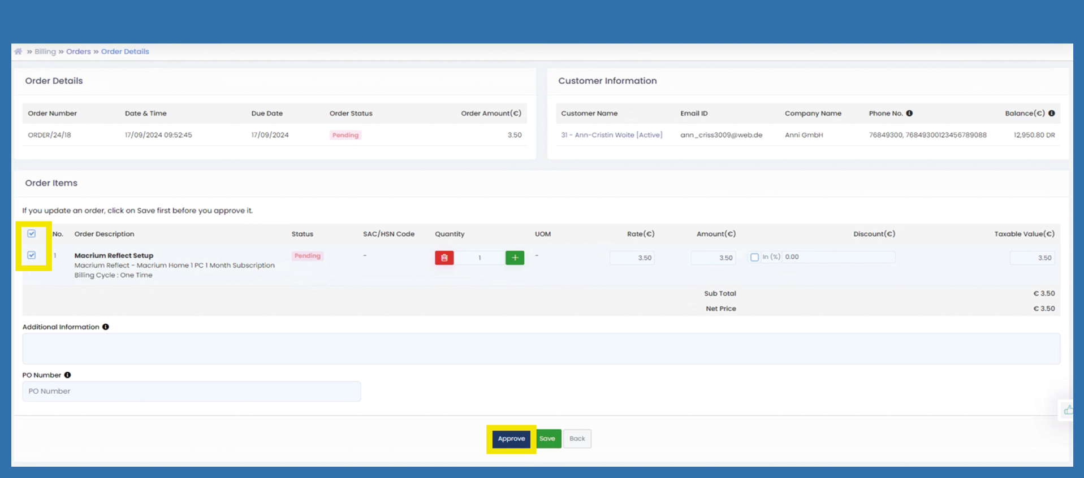
Task: Click info icon beside Balance header
Action: point(1051,113)
